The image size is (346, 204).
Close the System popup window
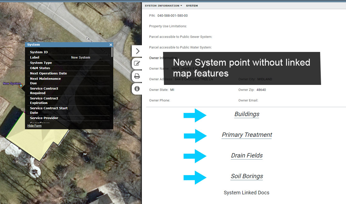tap(111, 45)
